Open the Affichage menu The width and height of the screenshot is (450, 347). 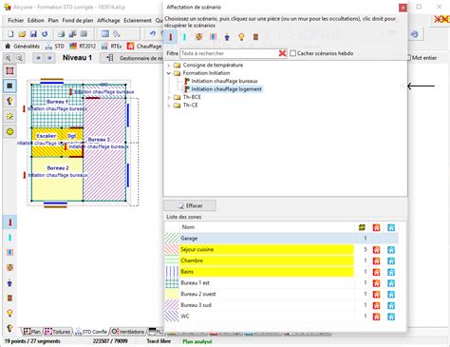click(108, 20)
